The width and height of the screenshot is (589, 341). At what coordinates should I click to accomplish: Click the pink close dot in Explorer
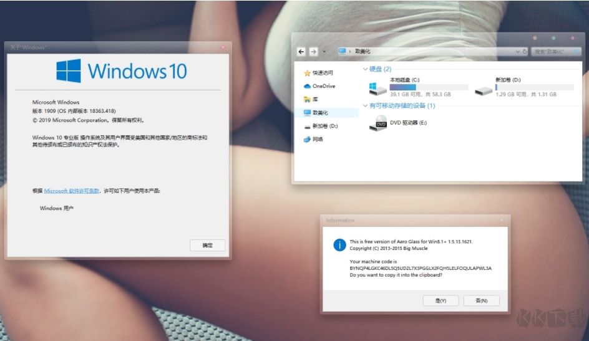click(573, 38)
